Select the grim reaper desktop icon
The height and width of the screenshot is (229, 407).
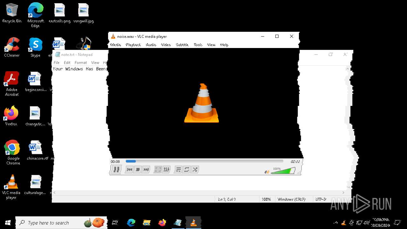click(84, 44)
